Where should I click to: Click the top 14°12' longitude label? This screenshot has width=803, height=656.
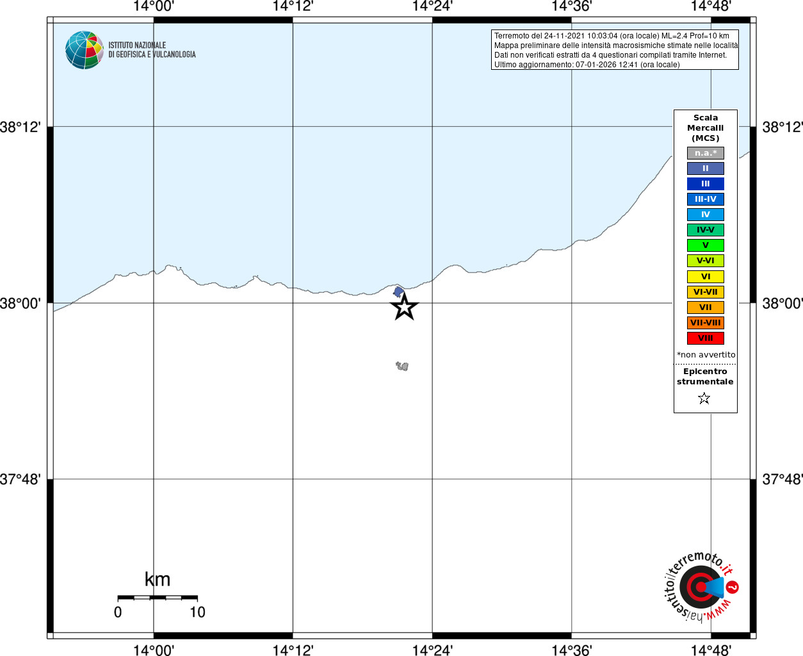pos(293,6)
